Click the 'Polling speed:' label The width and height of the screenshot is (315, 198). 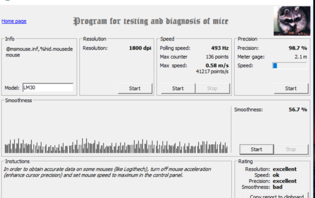tap(175, 48)
